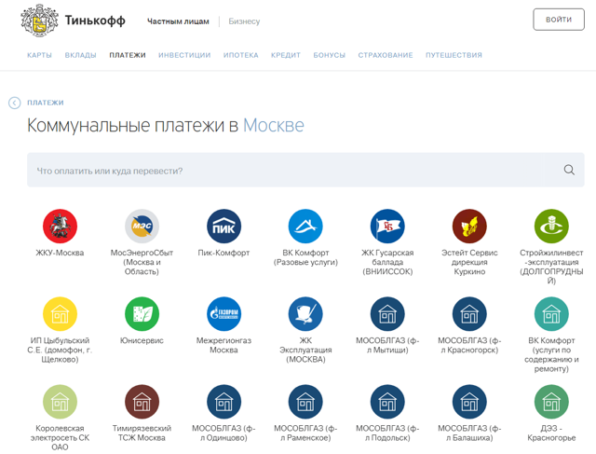Viewport: 596px width, 454px height.
Task: Open the Ипотека menu item
Action: click(241, 55)
